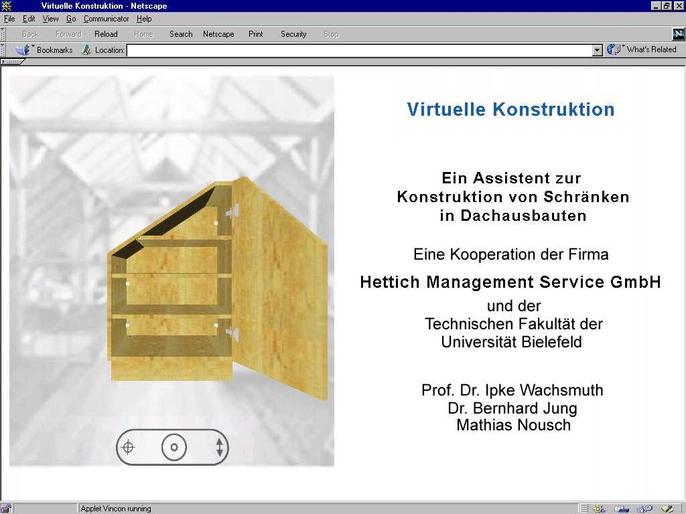The image size is (686, 514).
Task: Click Search in the navigation toolbar
Action: (181, 34)
